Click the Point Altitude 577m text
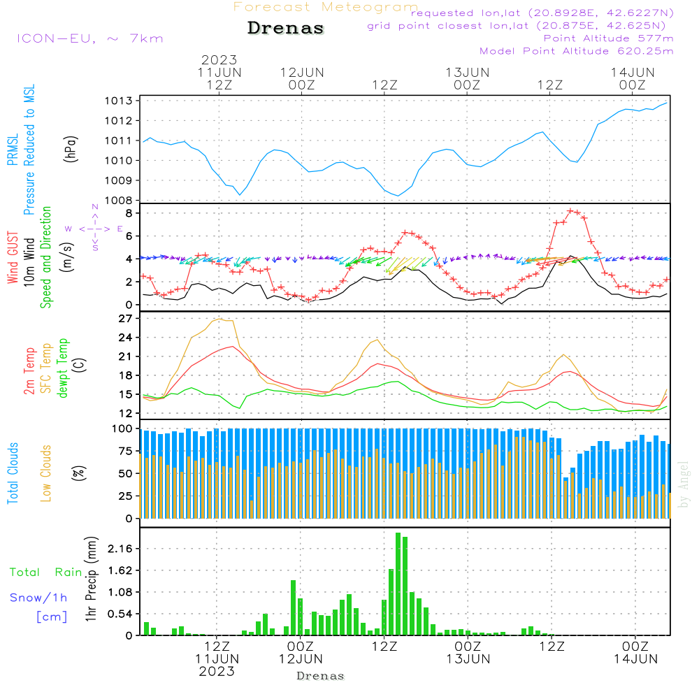Viewport: 699px width, 699px height. click(608, 38)
